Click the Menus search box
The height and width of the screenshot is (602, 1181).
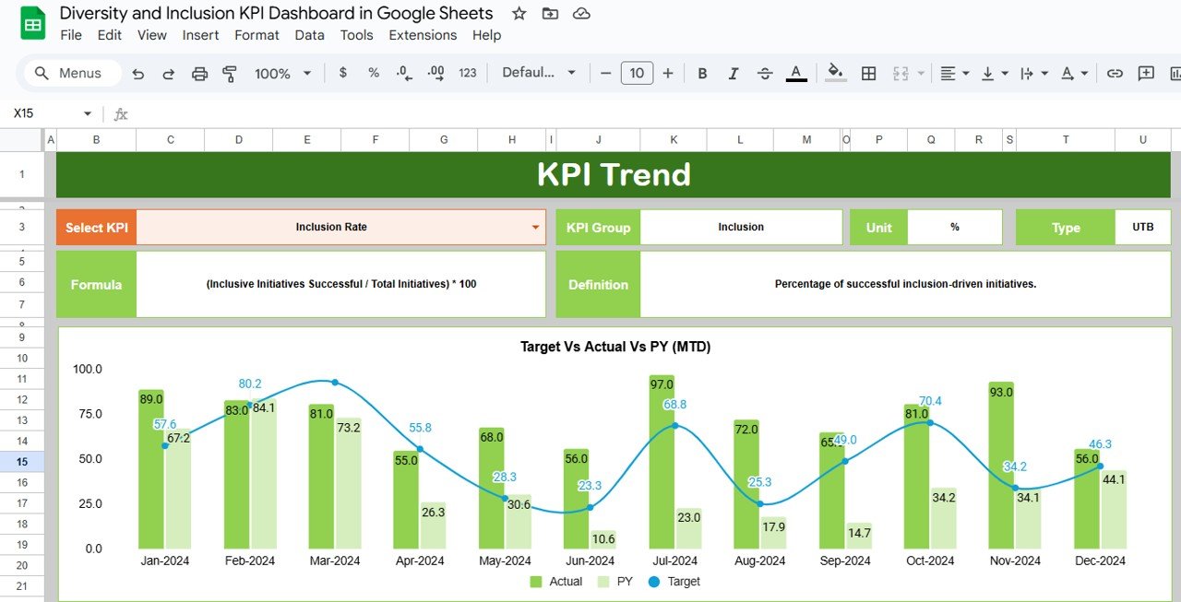(x=73, y=73)
